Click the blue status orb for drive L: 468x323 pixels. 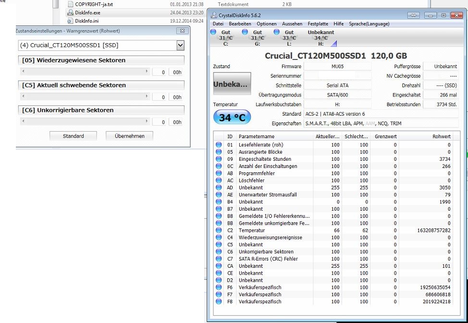(x=276, y=32)
